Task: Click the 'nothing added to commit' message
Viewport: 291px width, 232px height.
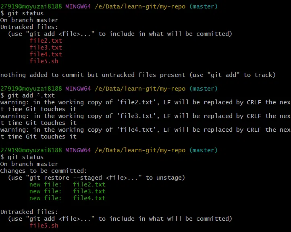Action: [138, 75]
